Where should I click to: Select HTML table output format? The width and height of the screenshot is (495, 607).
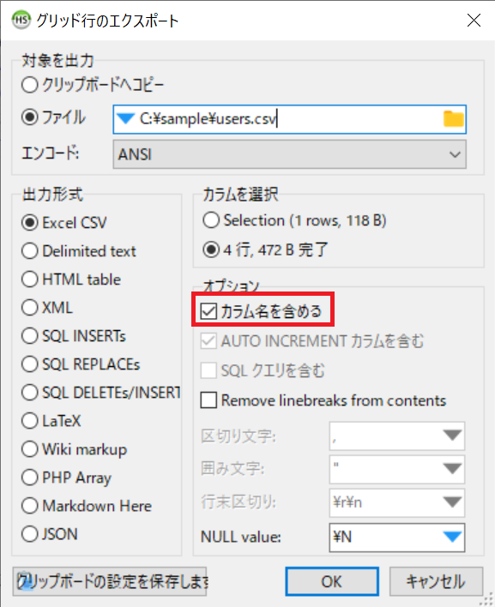(30, 279)
